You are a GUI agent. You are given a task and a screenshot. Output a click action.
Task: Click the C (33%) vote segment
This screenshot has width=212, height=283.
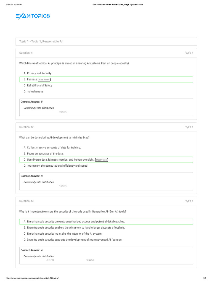click(x=90, y=260)
